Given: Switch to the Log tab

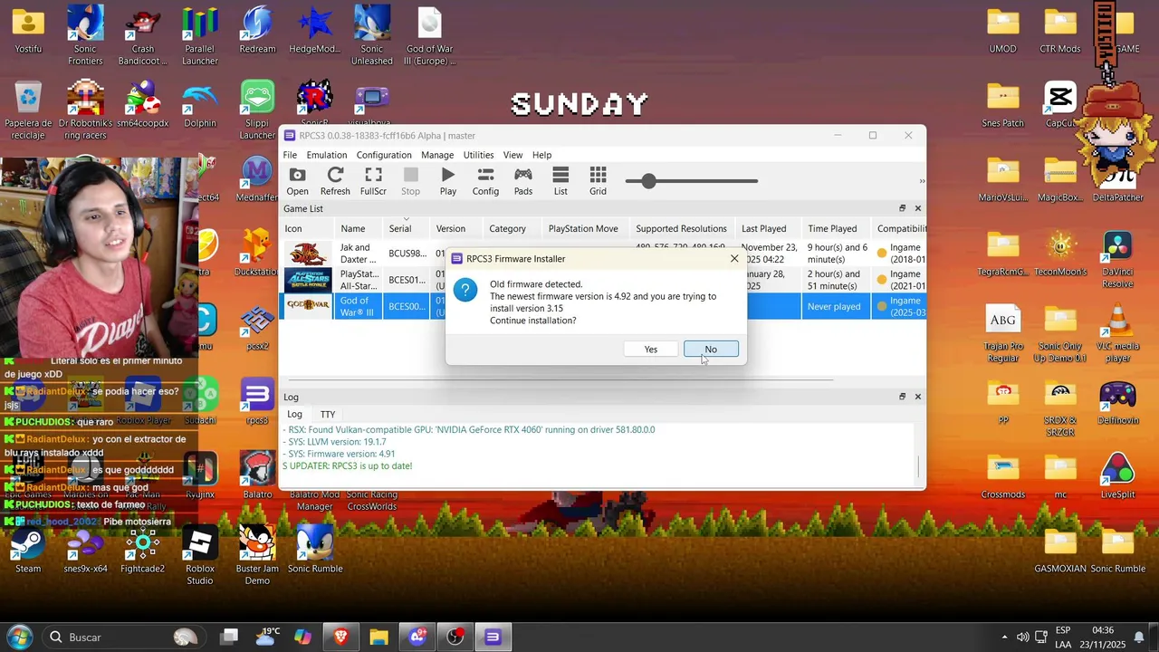Looking at the screenshot, I should (294, 414).
